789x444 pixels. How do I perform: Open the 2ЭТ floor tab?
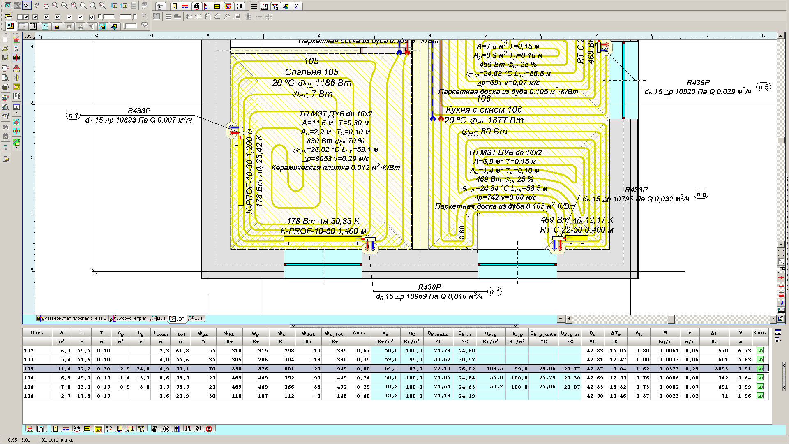(196, 319)
